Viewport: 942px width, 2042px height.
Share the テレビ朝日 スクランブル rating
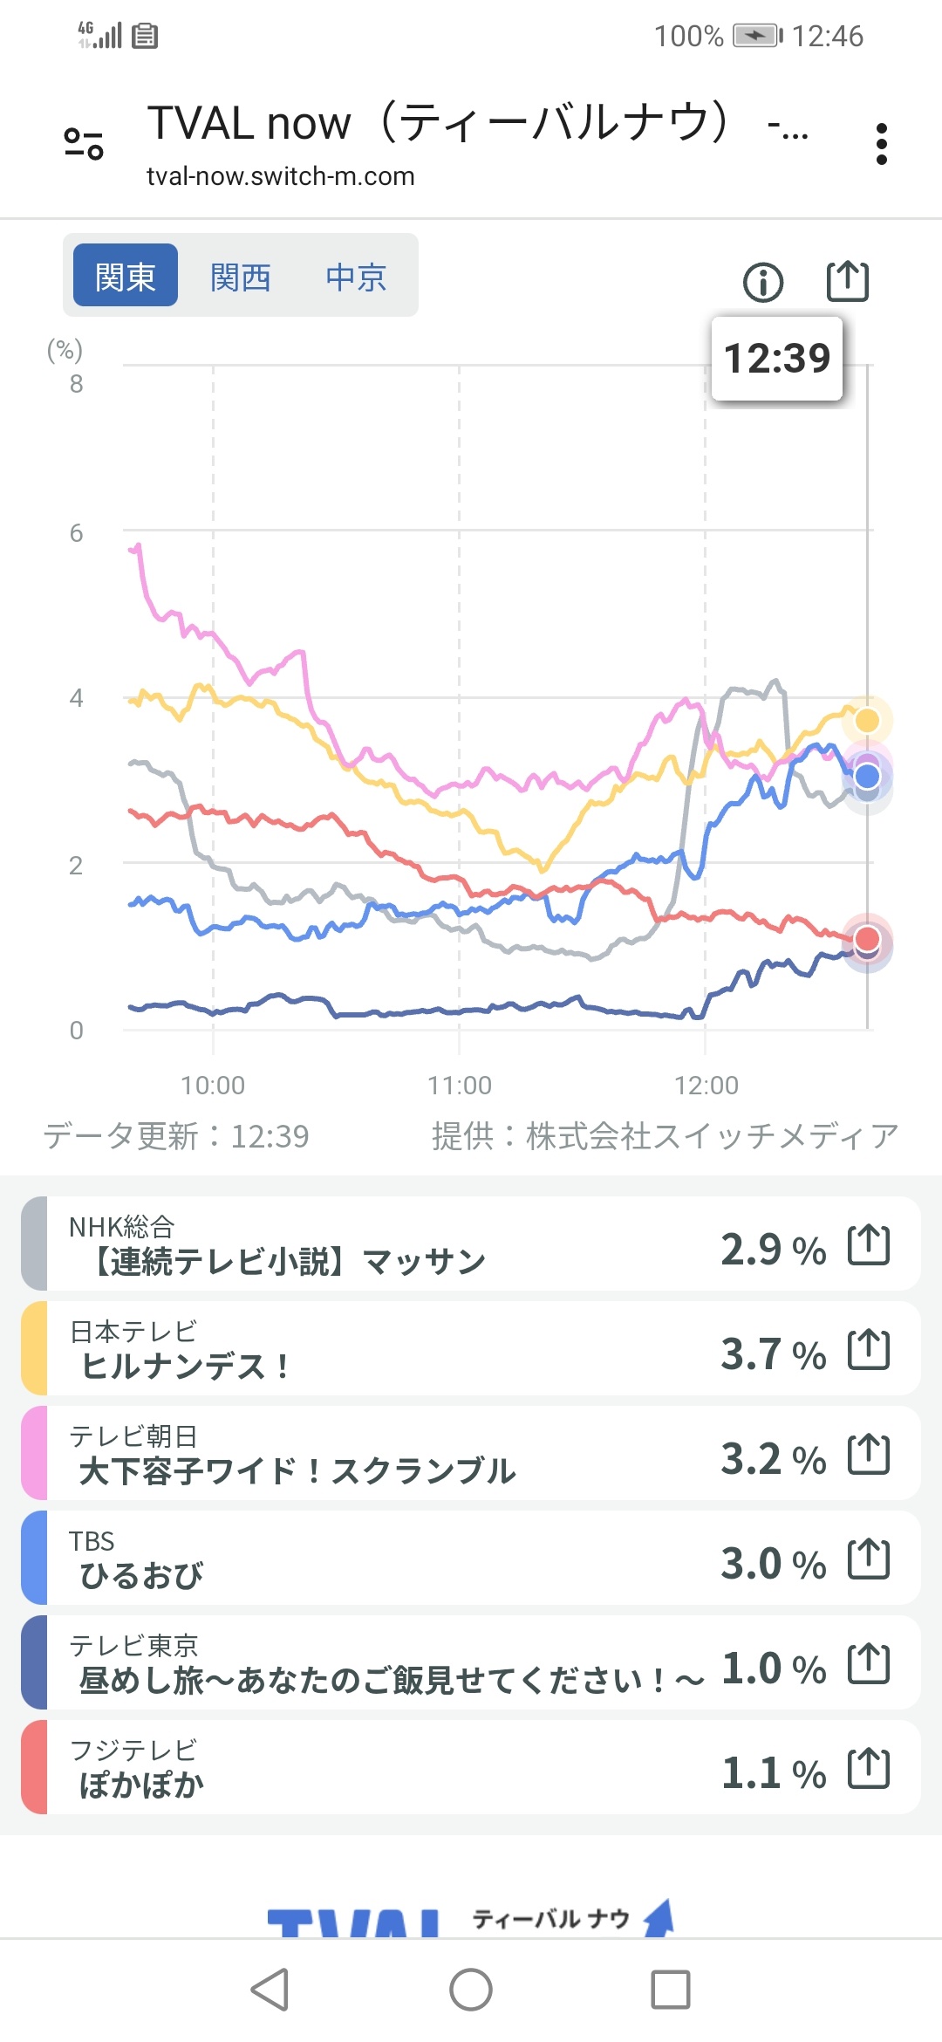[869, 1454]
